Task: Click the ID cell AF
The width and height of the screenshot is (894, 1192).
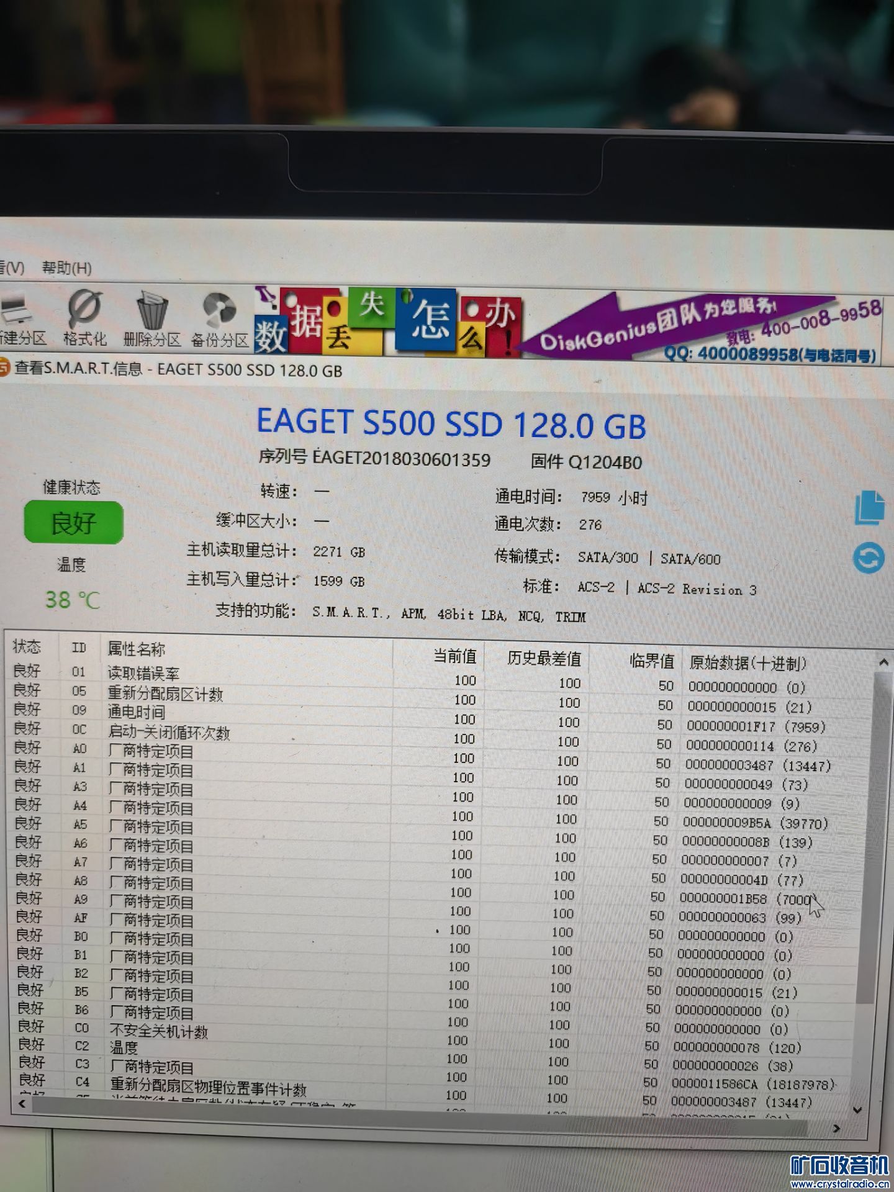Action: [81, 918]
